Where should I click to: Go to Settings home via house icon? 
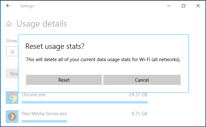[9, 24]
